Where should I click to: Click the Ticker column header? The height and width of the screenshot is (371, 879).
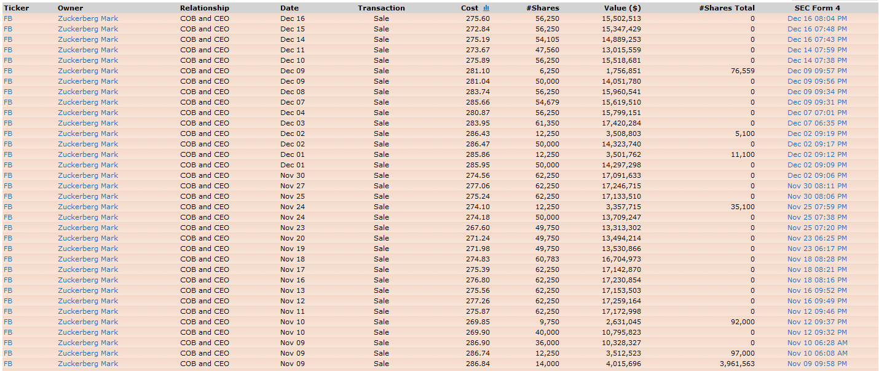point(16,8)
